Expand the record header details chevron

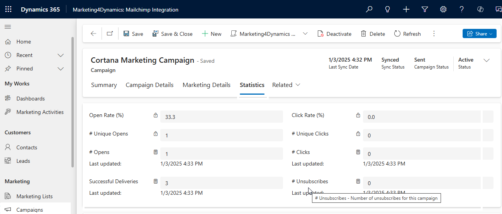point(487,60)
